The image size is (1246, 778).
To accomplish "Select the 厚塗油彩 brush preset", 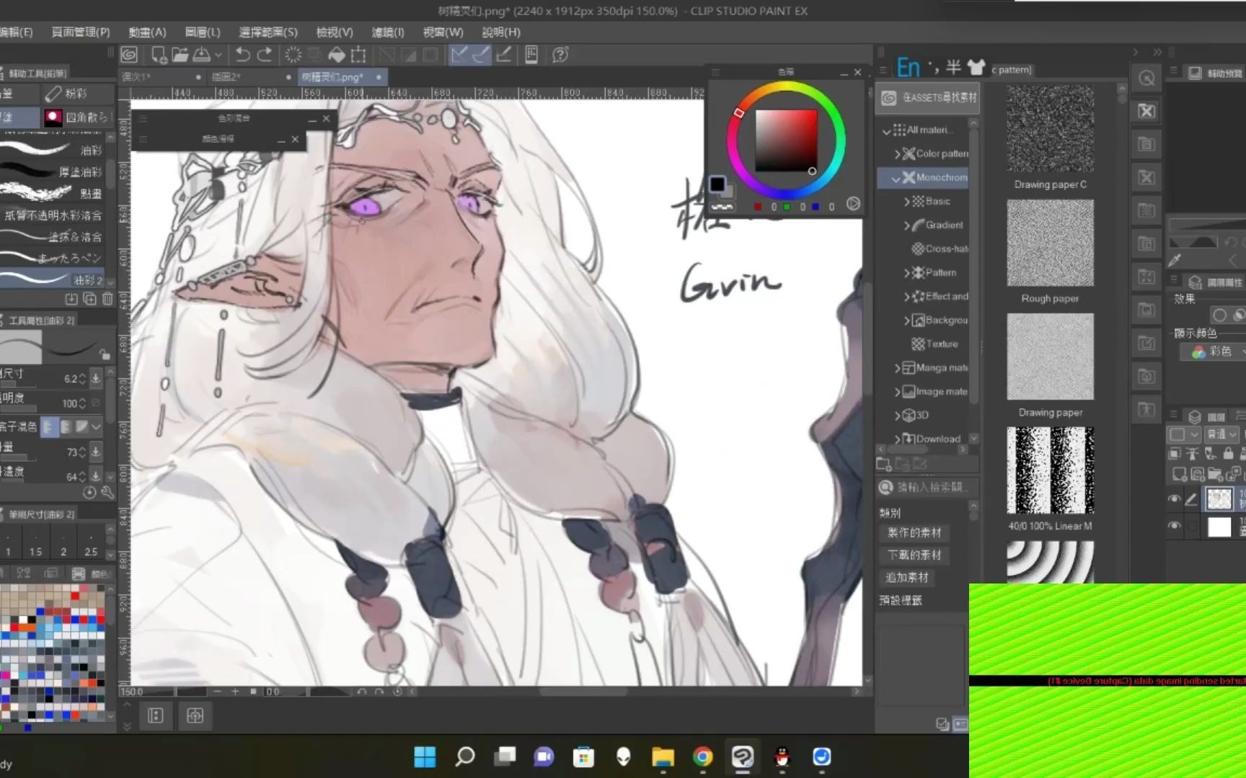I will pyautogui.click(x=53, y=171).
